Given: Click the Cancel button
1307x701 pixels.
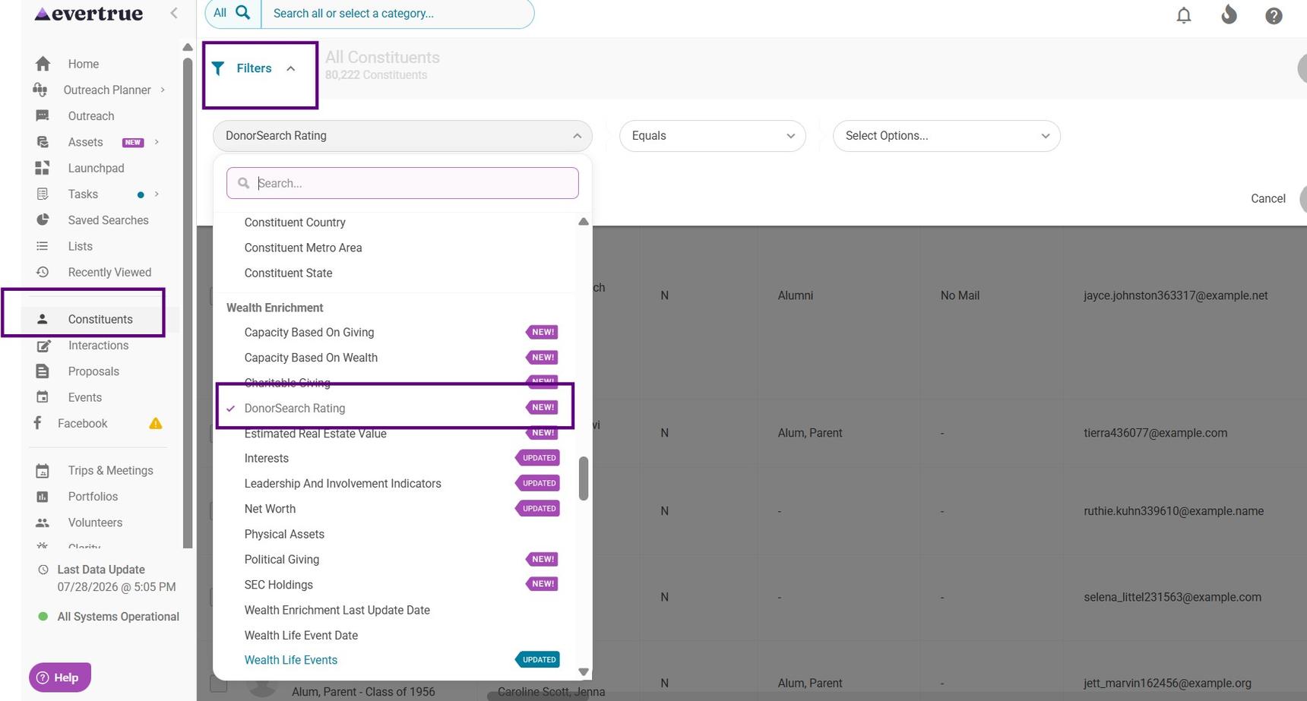Looking at the screenshot, I should click(x=1268, y=199).
